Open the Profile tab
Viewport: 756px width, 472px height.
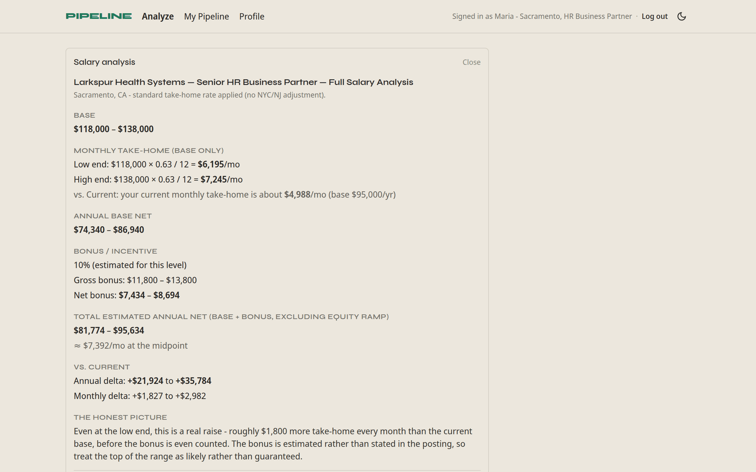click(x=252, y=16)
